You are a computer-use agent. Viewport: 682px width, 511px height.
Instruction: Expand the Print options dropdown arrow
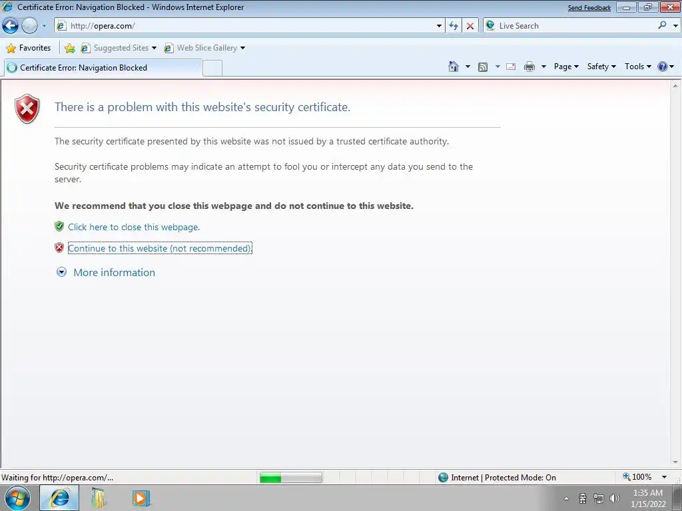(x=543, y=67)
